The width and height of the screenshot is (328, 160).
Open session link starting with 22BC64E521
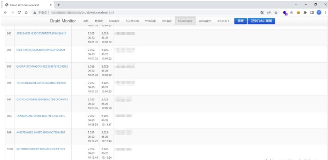(x=41, y=34)
